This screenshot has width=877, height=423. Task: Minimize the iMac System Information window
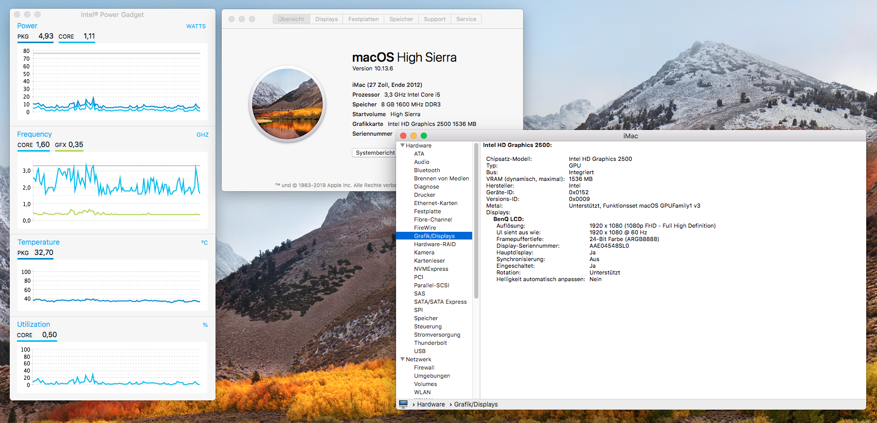click(414, 136)
